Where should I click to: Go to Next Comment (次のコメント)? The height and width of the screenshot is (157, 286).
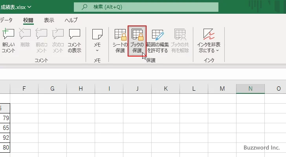58,40
